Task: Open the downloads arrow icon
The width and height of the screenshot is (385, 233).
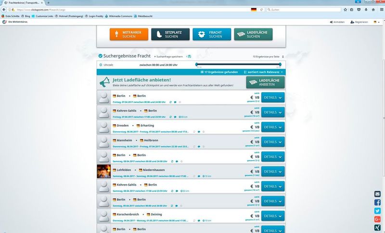Action: pyautogui.click(x=366, y=10)
